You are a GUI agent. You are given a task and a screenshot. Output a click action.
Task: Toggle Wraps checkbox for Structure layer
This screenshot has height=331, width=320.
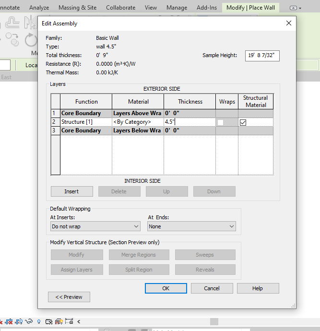click(x=220, y=122)
